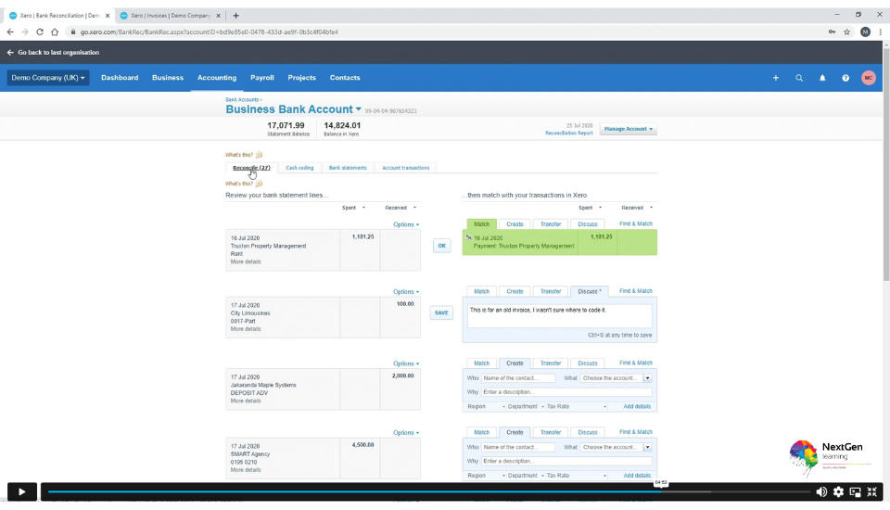The width and height of the screenshot is (890, 510).
Task: Seek along the video progress bar
Action: point(371,491)
